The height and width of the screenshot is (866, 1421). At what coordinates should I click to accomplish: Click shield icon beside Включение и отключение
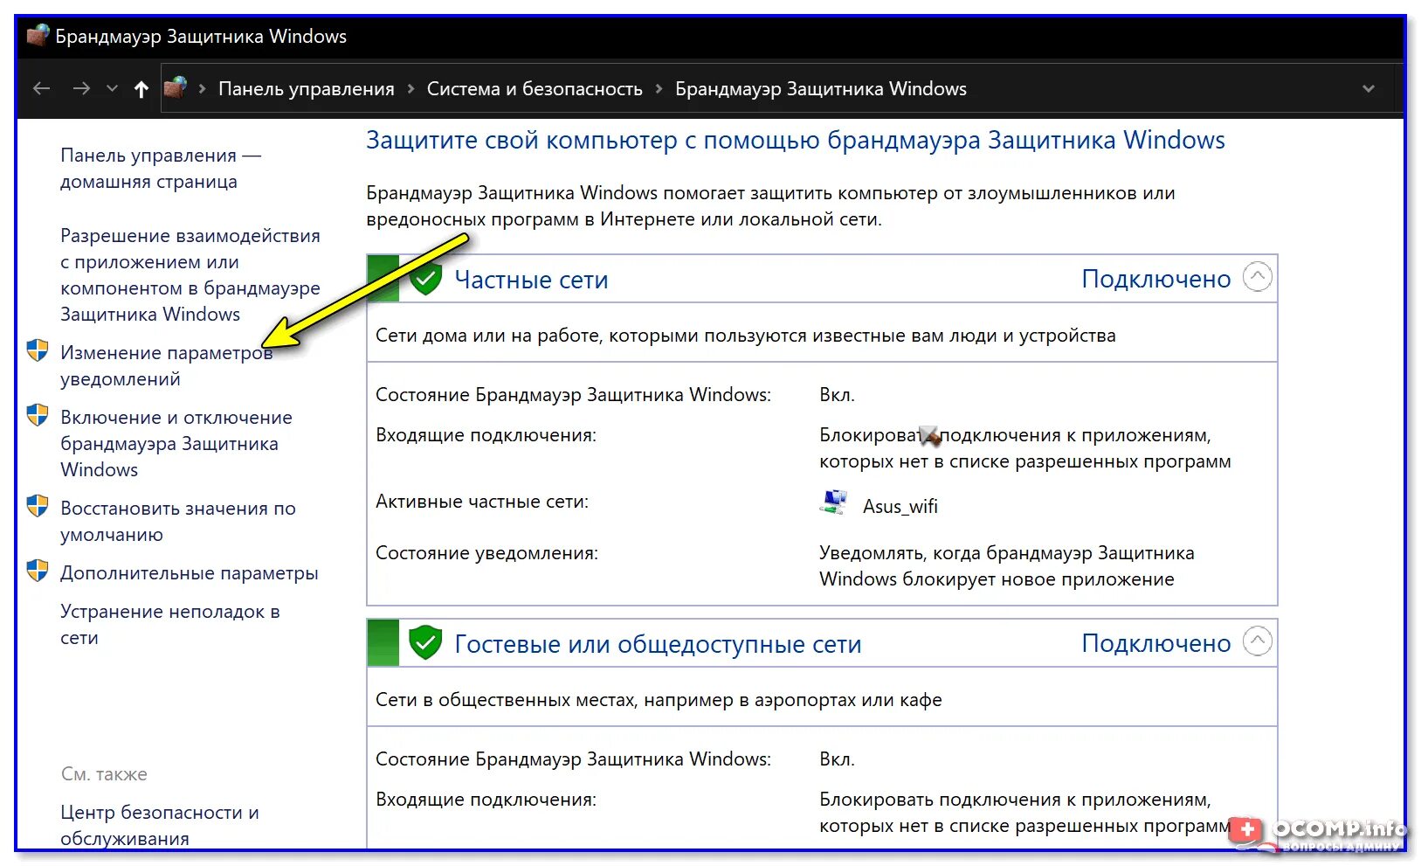point(38,415)
